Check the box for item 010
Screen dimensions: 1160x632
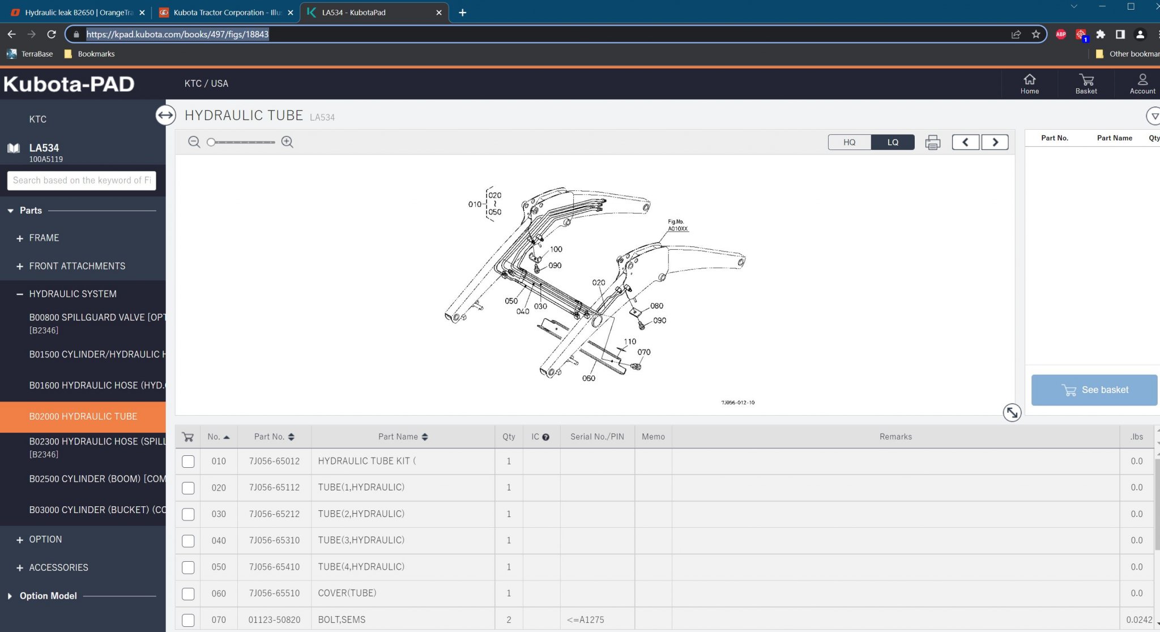[x=188, y=462]
